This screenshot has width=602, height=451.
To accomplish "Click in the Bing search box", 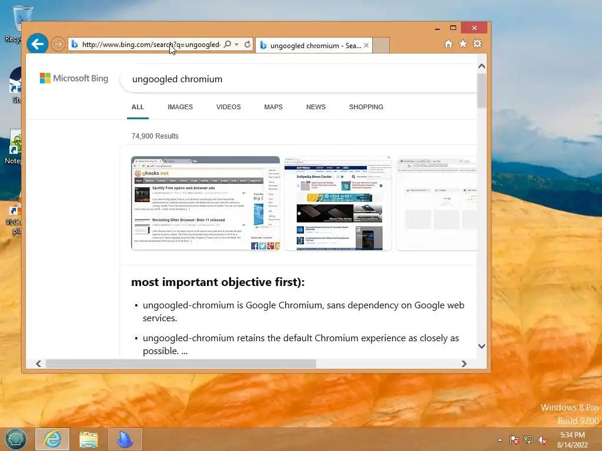I will pos(299,79).
